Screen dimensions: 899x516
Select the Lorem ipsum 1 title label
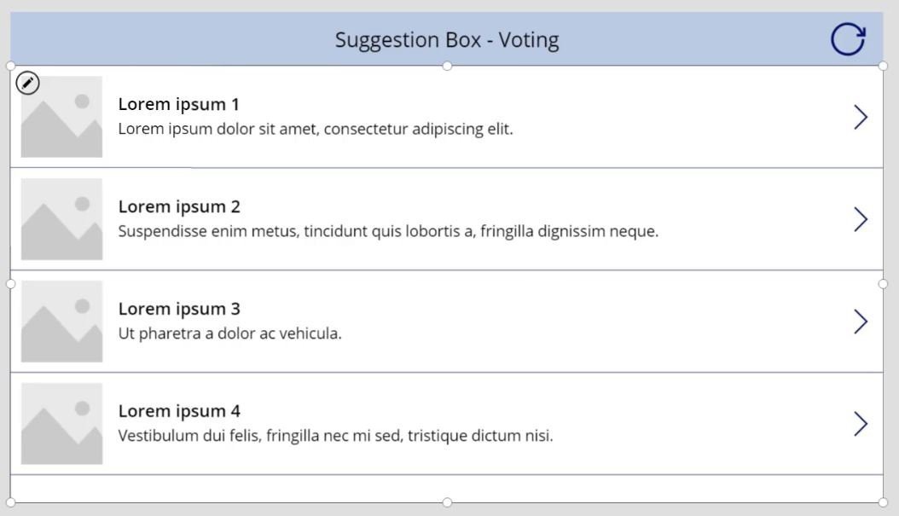click(x=178, y=104)
